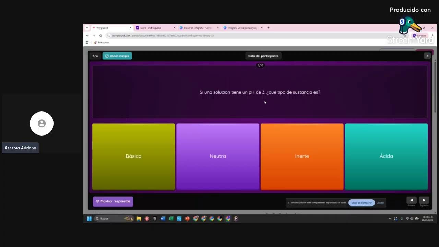Open Pinterest from the taskbar

click(147, 219)
